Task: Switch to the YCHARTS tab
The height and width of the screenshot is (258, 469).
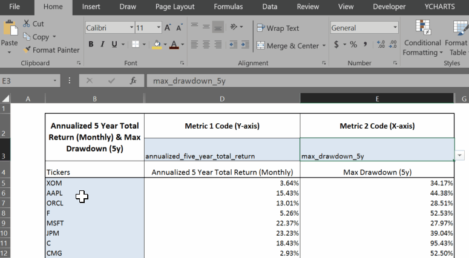Action: [x=439, y=7]
